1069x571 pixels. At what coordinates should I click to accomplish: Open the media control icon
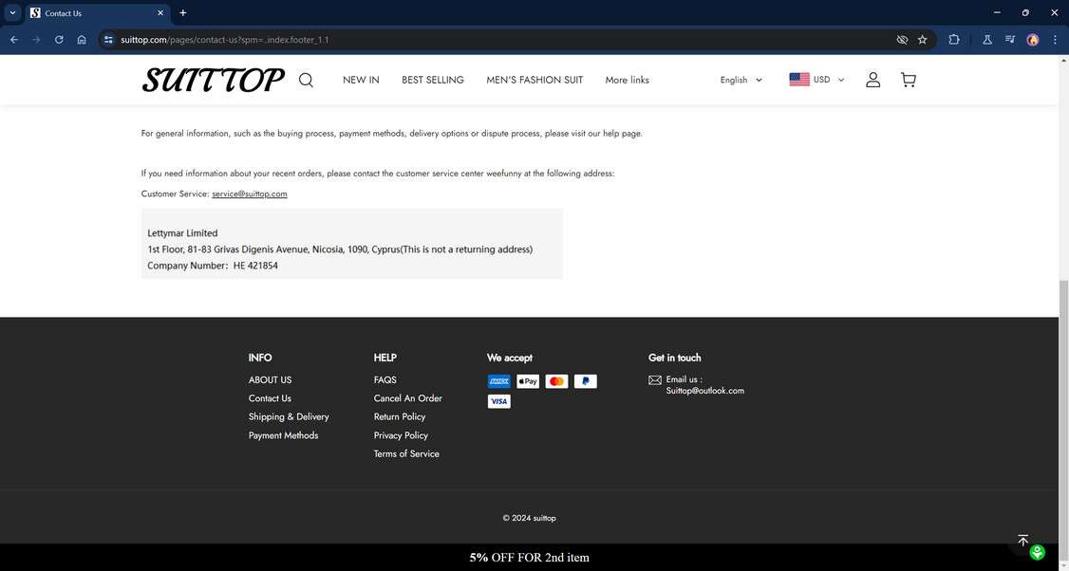point(1010,40)
